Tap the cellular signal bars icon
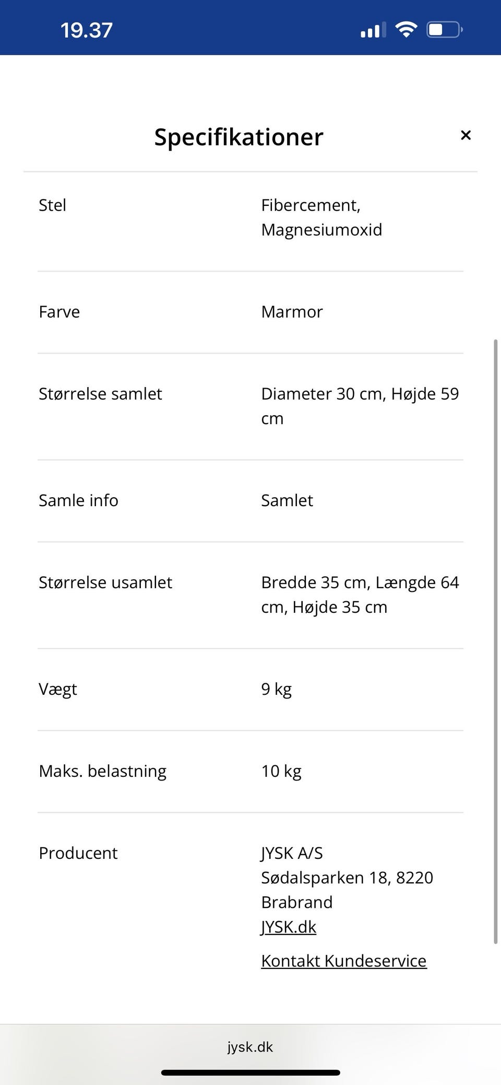 tap(373, 30)
